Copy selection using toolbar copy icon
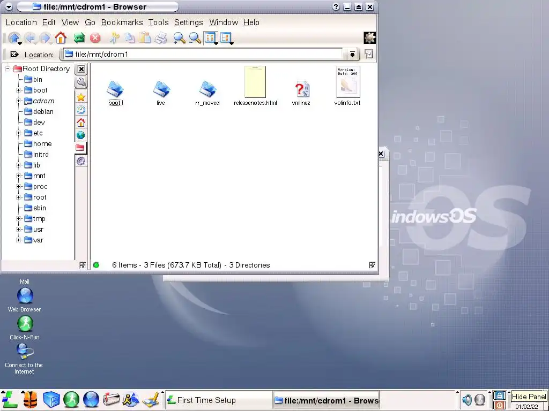 [129, 38]
